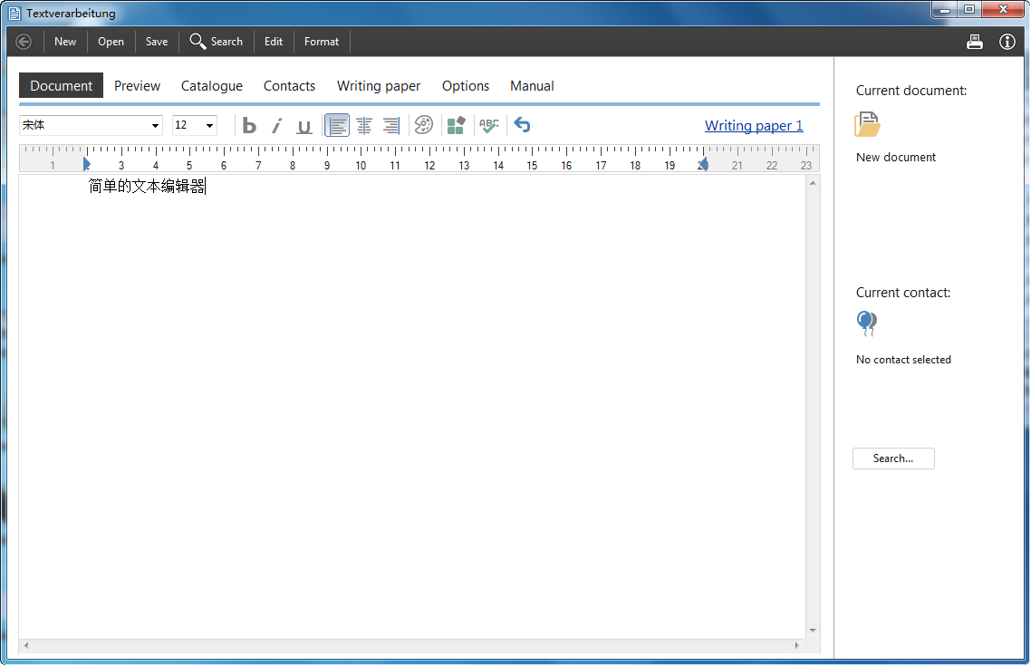The image size is (1031, 666).
Task: Click the back arrow icon in top toolbar
Action: pos(24,42)
